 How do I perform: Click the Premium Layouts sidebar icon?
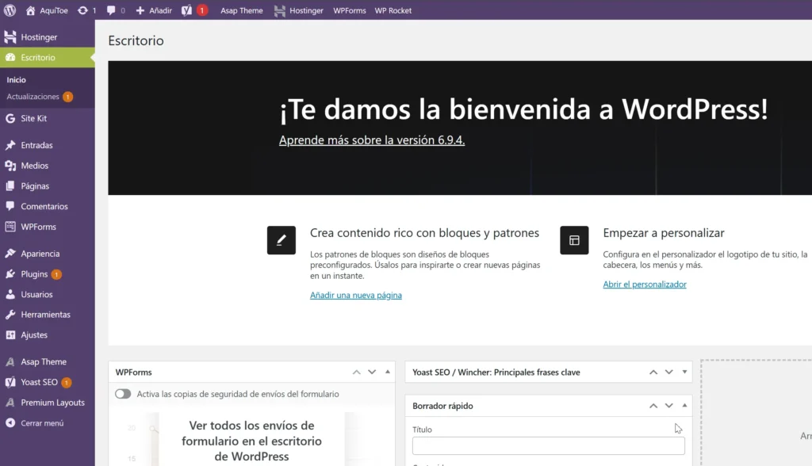10,403
